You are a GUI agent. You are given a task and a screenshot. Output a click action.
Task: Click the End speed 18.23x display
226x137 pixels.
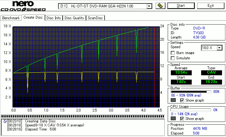211,82
